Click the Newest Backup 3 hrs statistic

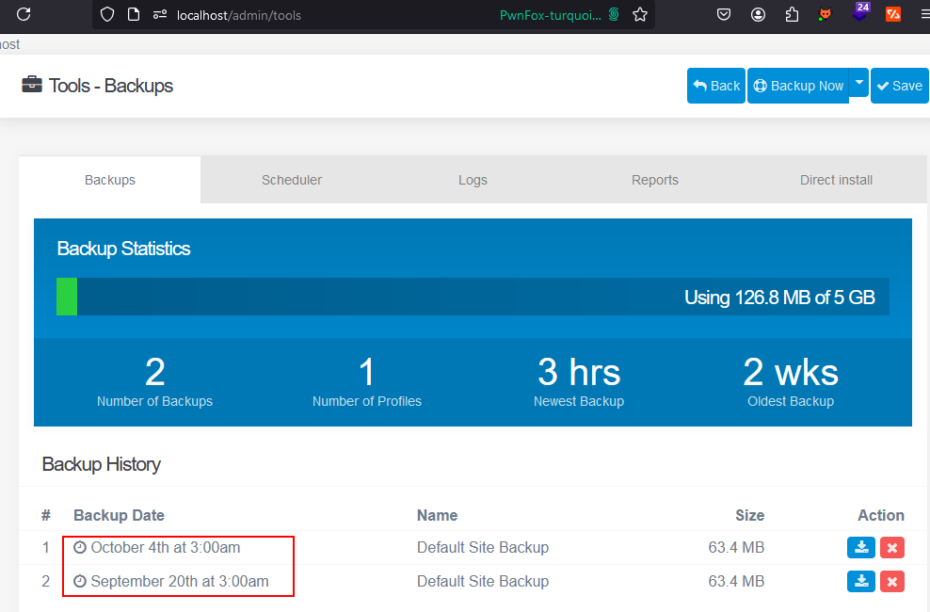579,381
